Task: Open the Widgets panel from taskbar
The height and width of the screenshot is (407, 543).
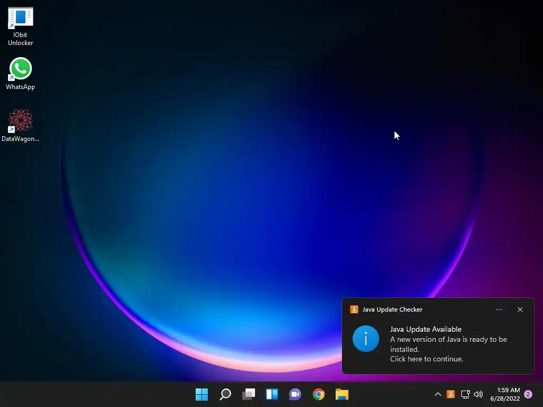Action: click(x=272, y=394)
